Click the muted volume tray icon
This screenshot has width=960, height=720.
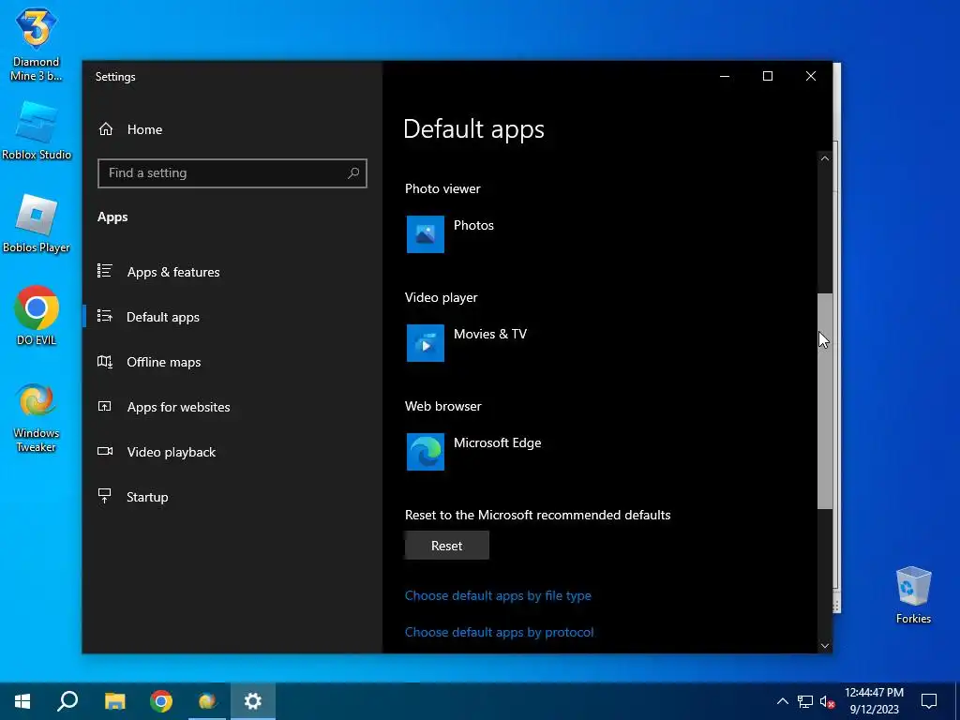(828, 701)
